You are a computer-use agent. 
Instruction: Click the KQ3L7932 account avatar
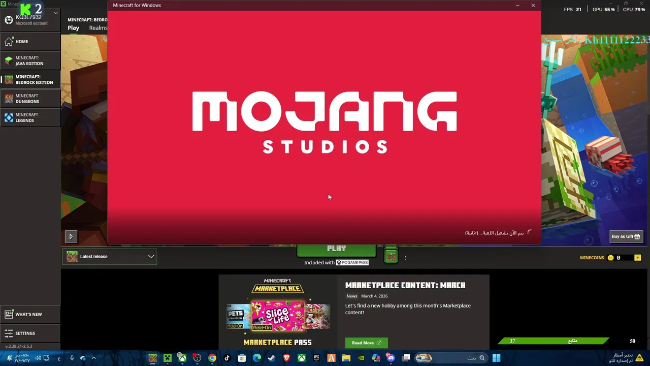[9, 20]
